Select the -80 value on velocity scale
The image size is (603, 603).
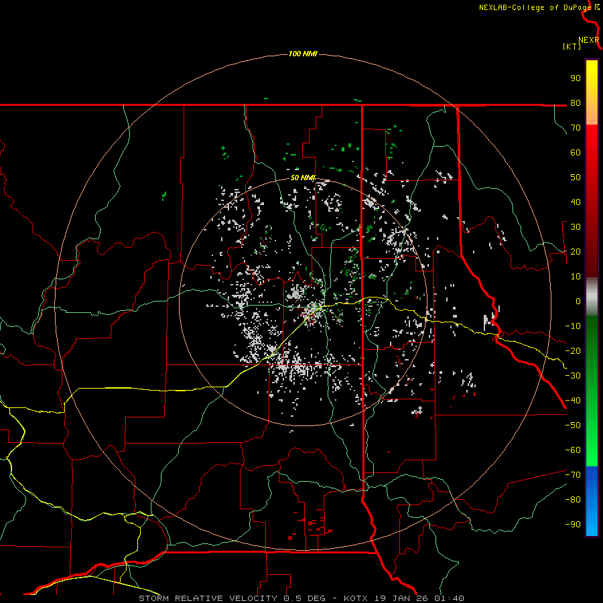(573, 500)
